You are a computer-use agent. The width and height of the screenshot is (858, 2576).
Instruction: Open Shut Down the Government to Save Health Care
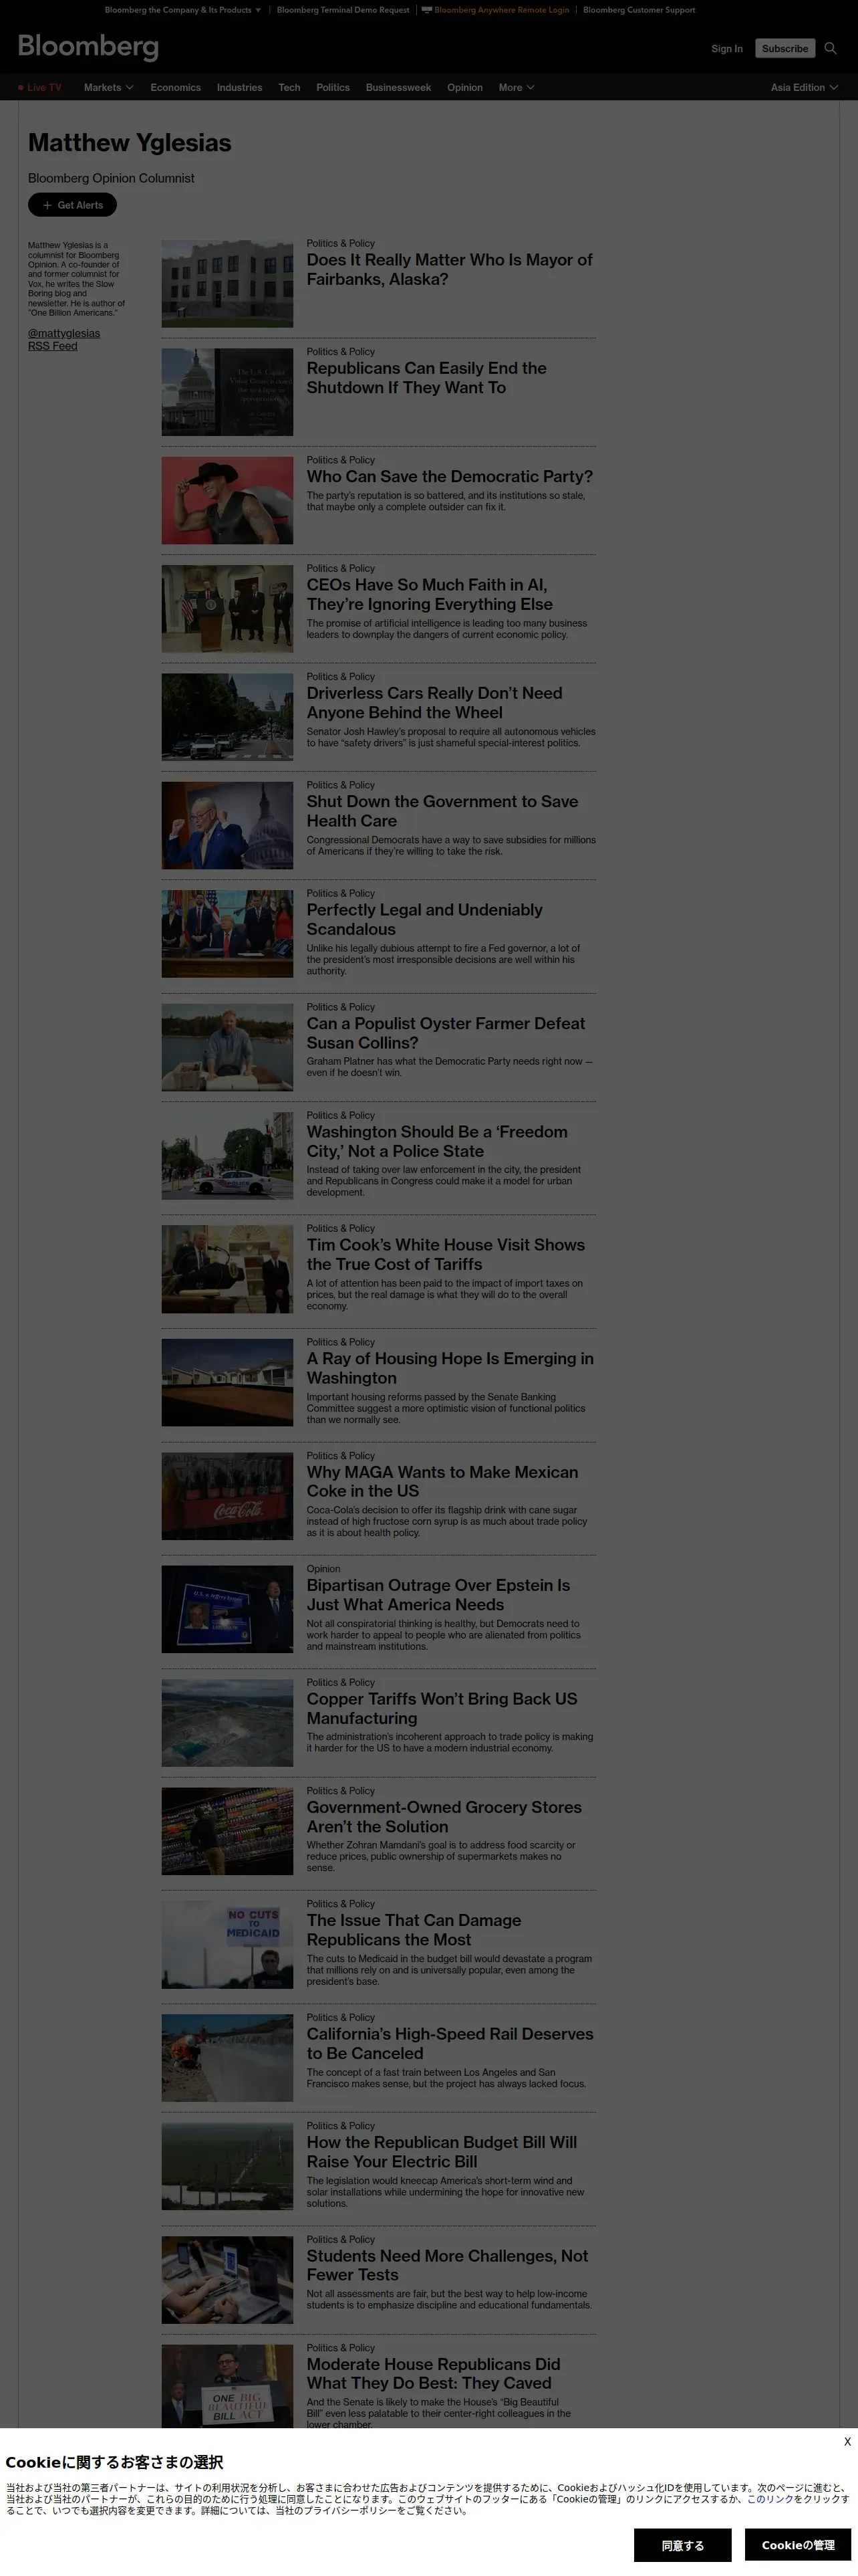tap(442, 811)
